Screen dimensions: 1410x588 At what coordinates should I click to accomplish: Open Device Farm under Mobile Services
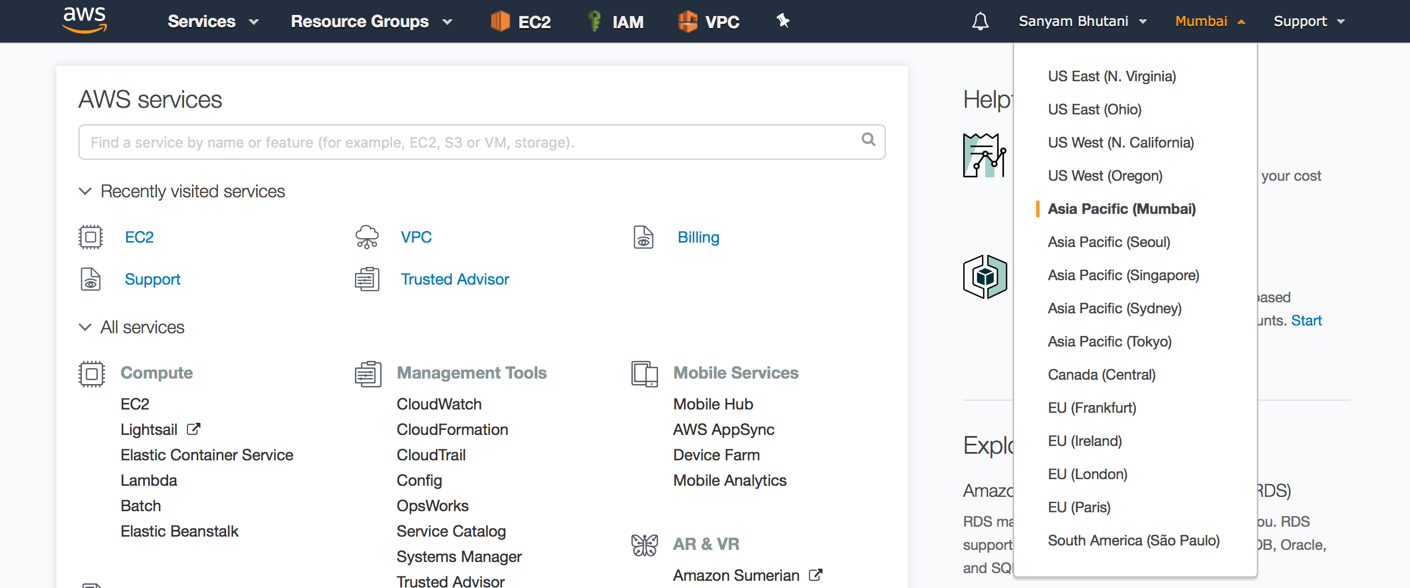(x=717, y=455)
